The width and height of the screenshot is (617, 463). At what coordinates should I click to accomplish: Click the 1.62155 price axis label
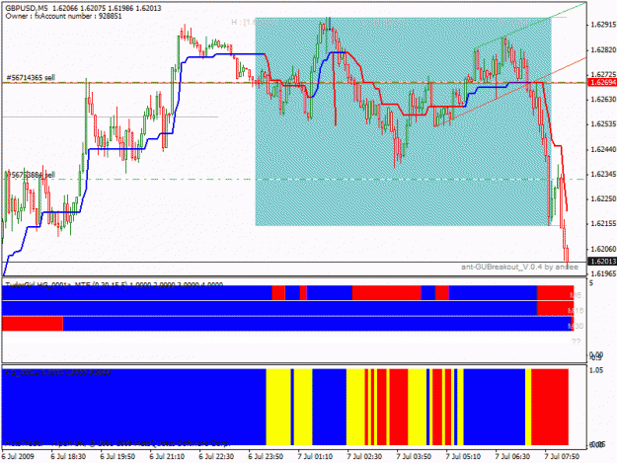click(x=603, y=224)
